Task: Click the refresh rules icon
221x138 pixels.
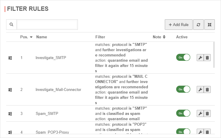Action: [198, 25]
